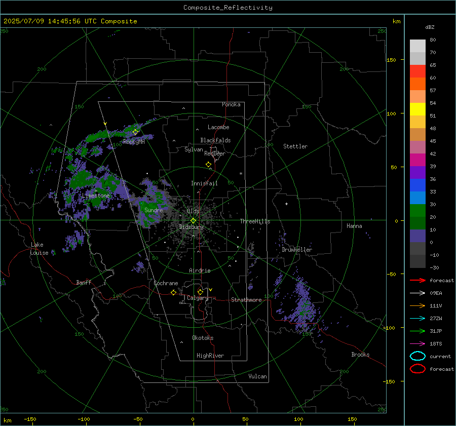
Task: Click the Stettler town label
Action: pyautogui.click(x=295, y=146)
